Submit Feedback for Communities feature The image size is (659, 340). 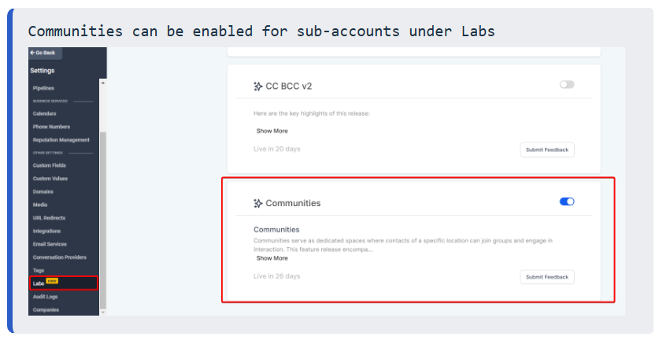(546, 277)
